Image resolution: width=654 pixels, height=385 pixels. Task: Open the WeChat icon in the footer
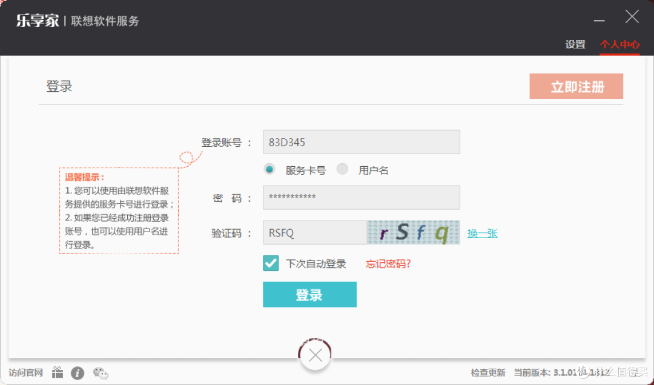[x=101, y=373]
